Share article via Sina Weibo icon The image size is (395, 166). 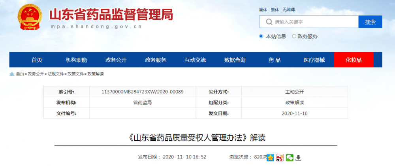click(280, 157)
